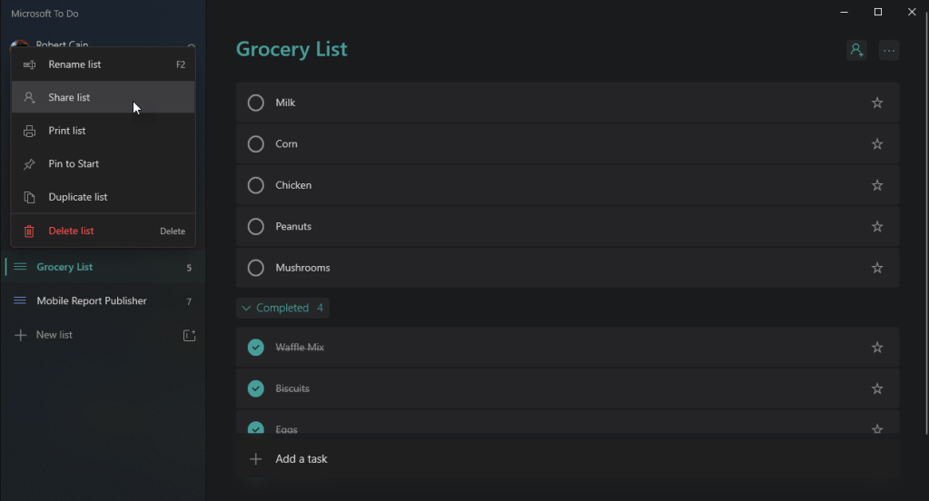Collapse the Completed tasks section
929x501 pixels.
point(246,309)
